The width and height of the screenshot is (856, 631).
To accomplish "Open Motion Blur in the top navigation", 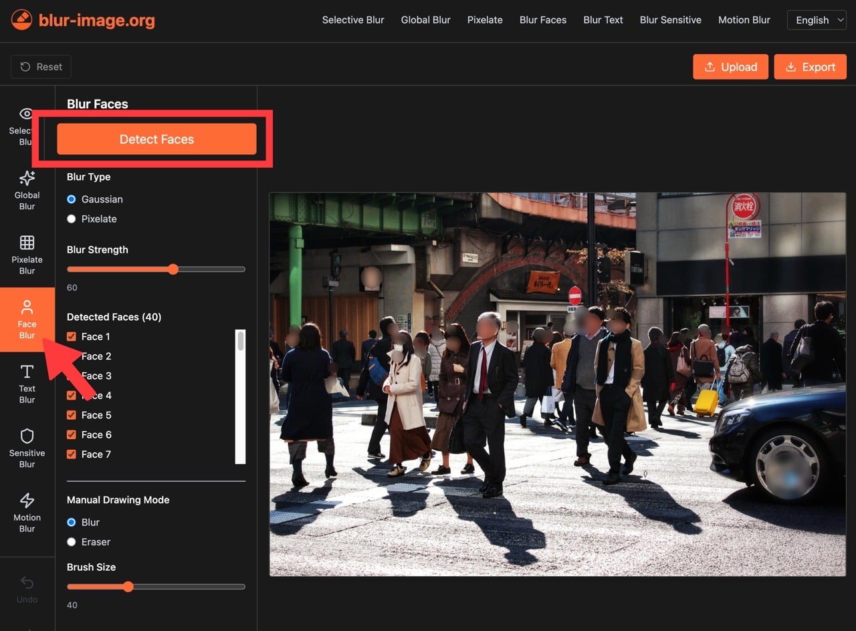I will pyautogui.click(x=744, y=20).
